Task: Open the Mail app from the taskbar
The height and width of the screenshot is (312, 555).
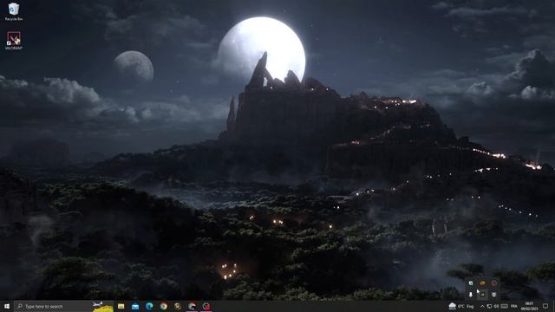Action: coord(135,306)
